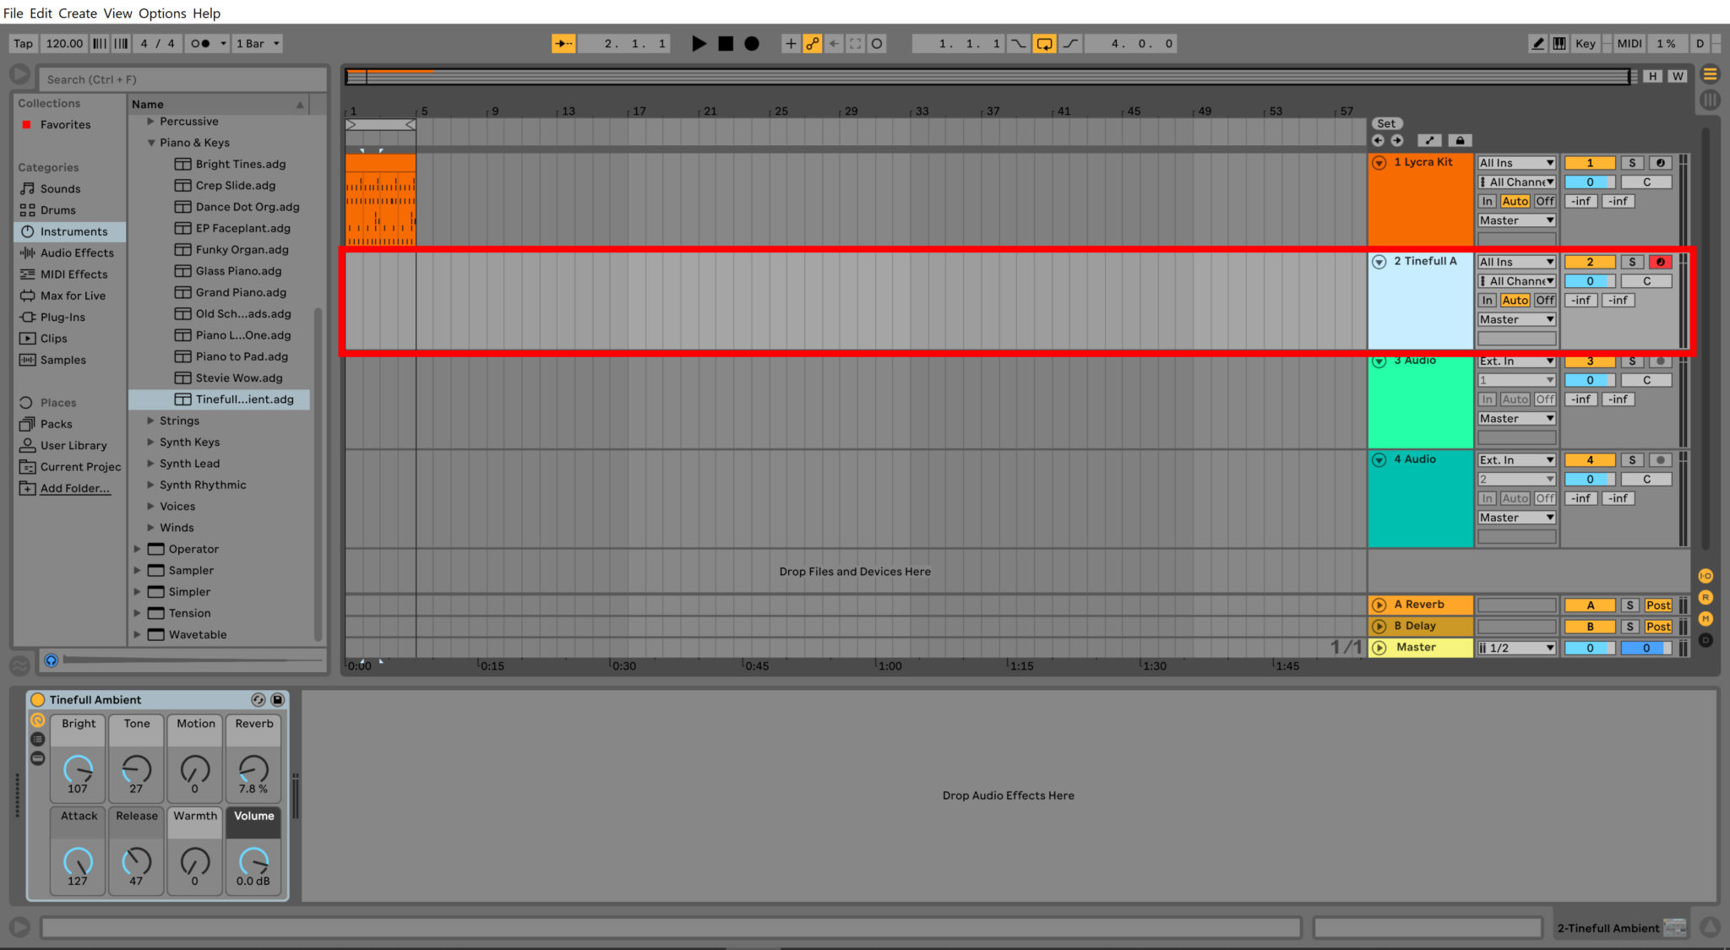Toggle the Loop switch
Viewport: 1730px width, 950px height.
click(1045, 43)
